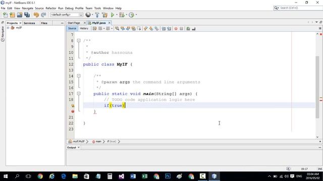Click the lightbulb hint icon on line 19
The image size is (323, 181).
click(73, 106)
